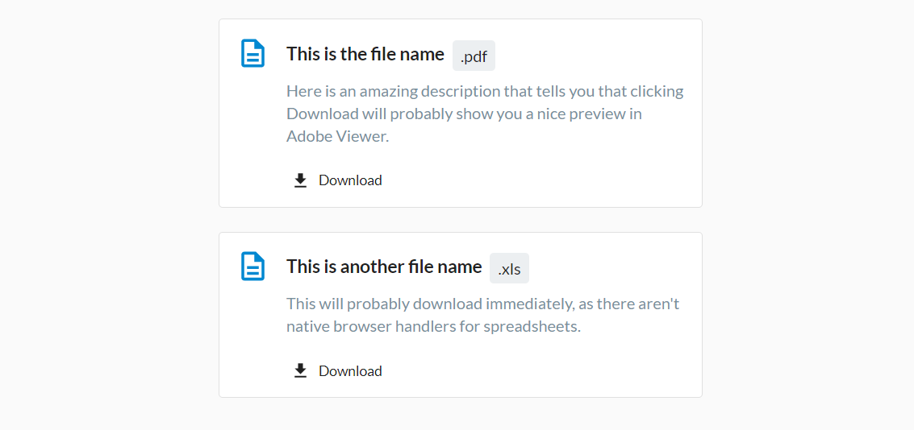This screenshot has height=430, width=914.
Task: Select the .xls extension badge
Action: coord(509,269)
